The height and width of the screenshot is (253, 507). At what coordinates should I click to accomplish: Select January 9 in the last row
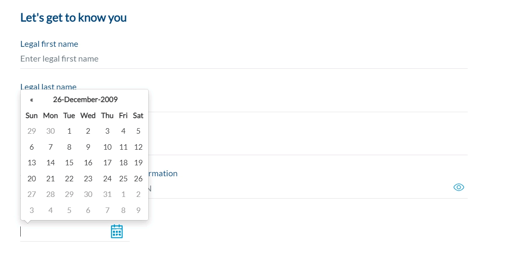click(138, 210)
